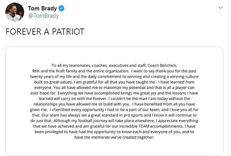Click 'I cherished every opportunity' phrase

(77, 110)
